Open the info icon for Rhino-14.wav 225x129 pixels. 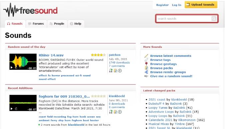click(120, 70)
